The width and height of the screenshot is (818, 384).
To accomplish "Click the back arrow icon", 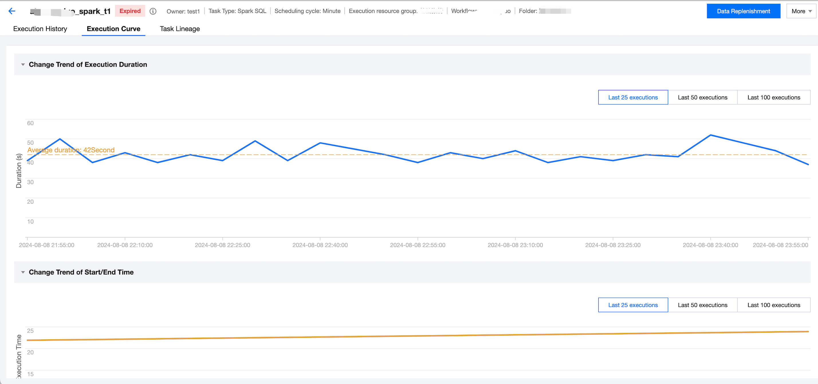I will 12,11.
